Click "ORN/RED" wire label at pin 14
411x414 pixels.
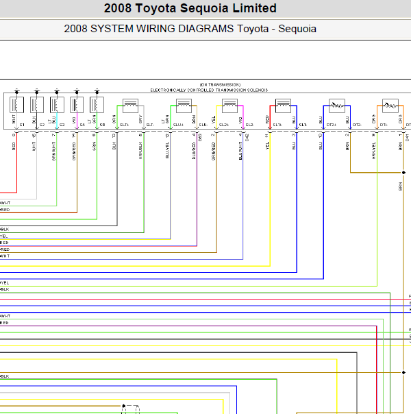point(74,151)
